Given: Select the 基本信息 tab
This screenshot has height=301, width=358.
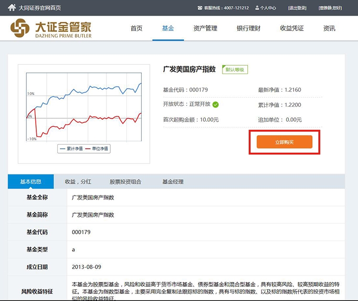Looking at the screenshot, I should (31, 181).
